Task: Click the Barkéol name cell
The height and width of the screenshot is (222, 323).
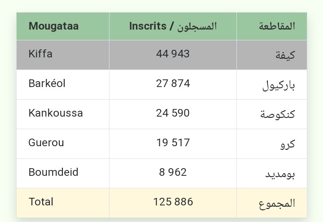Action: point(47,83)
